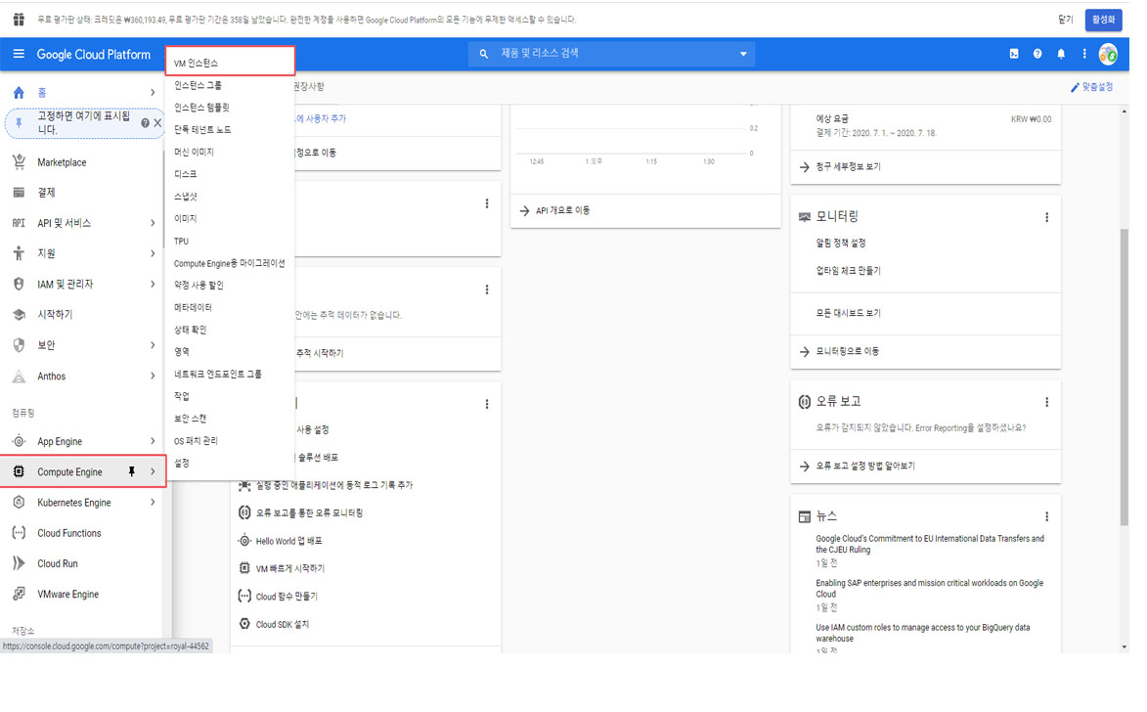Click the search magnifier icon
This screenshot has height=712, width=1147.
[483, 54]
